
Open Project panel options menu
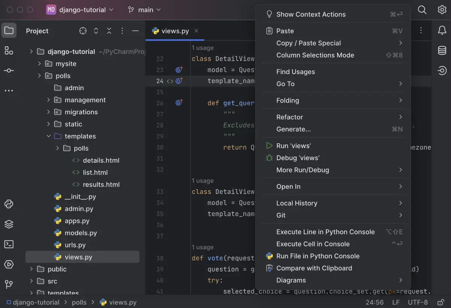[x=122, y=31]
